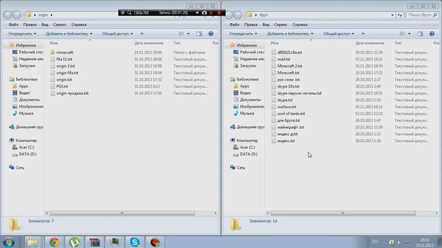Select fifa 11.txt file in origin window

pyautogui.click(x=64, y=59)
